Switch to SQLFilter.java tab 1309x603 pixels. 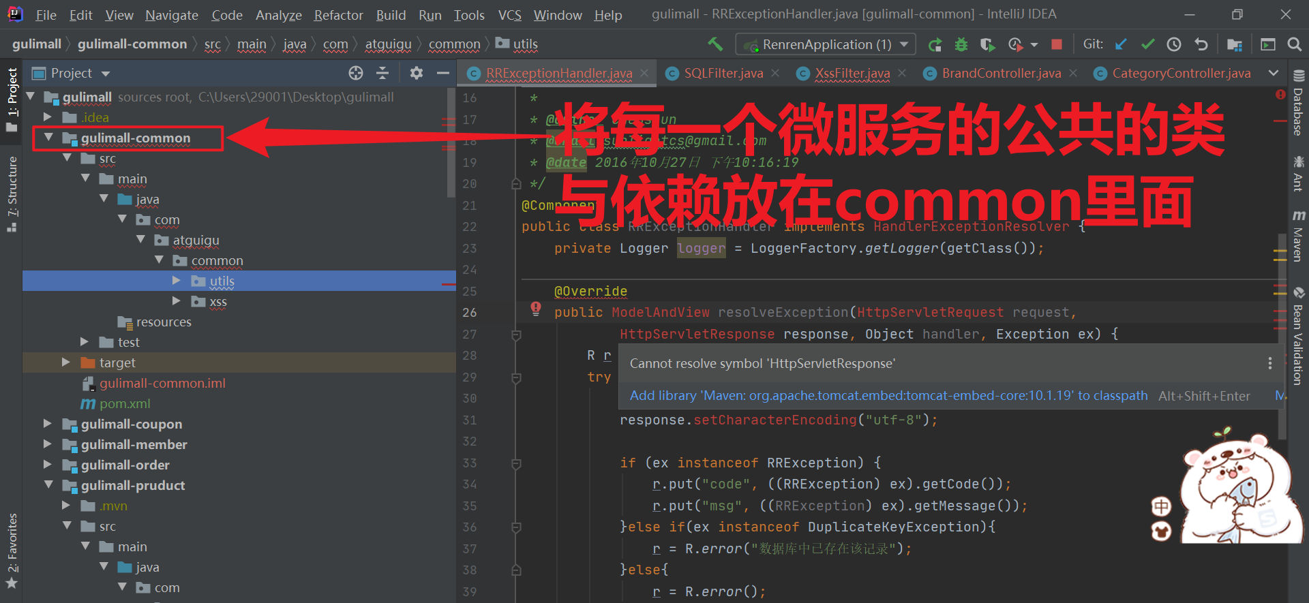[x=723, y=73]
